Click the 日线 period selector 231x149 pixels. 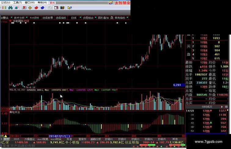(x=74, y=18)
